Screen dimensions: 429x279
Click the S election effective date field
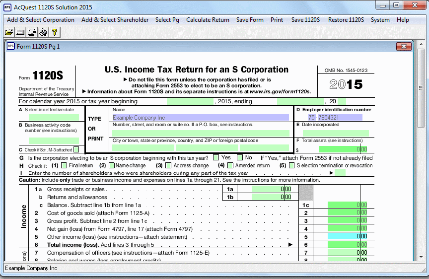[54, 117]
